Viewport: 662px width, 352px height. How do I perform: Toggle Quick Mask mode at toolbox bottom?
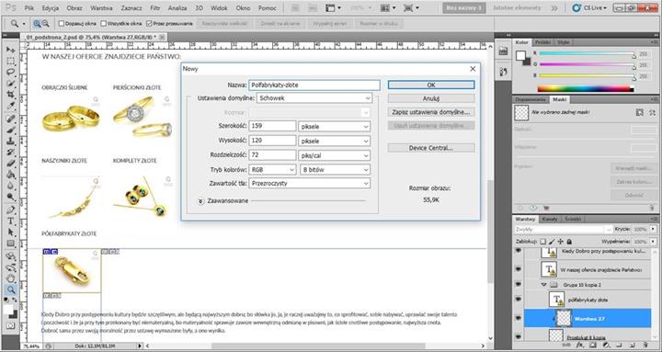[x=10, y=326]
